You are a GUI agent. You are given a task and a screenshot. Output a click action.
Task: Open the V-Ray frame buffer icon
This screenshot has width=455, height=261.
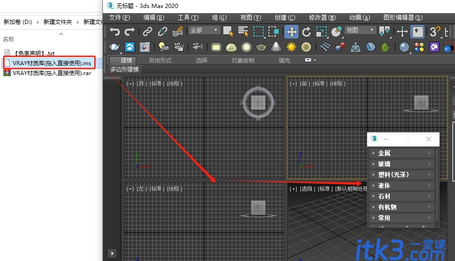click(x=130, y=47)
